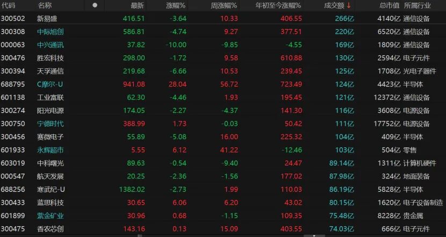Click industry 地面装备 in 航天发展 row
This screenshot has height=237, width=446.
[416, 176]
